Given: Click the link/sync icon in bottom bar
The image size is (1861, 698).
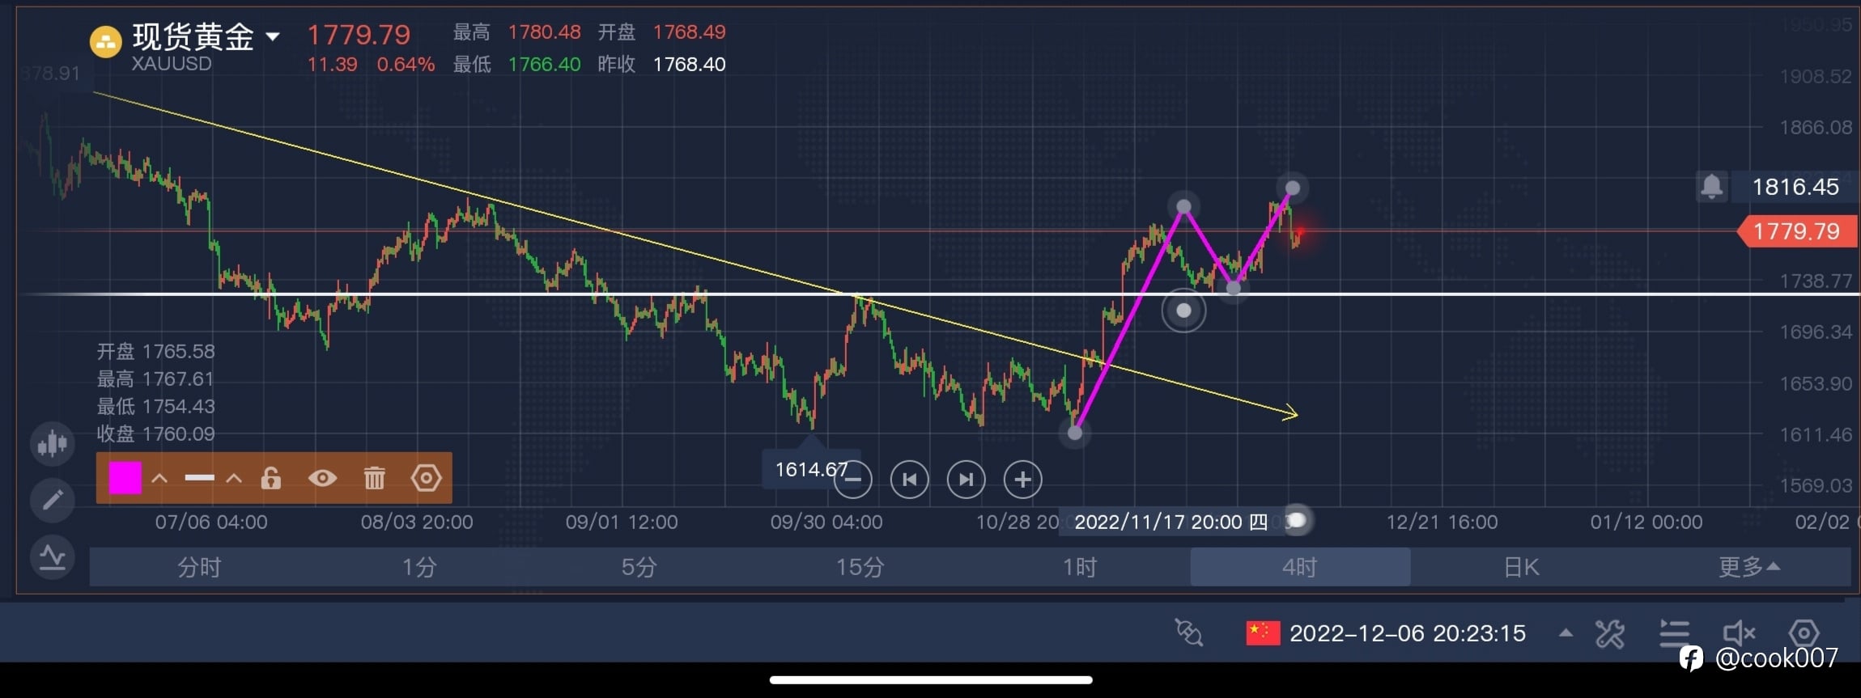Looking at the screenshot, I should click(1188, 632).
